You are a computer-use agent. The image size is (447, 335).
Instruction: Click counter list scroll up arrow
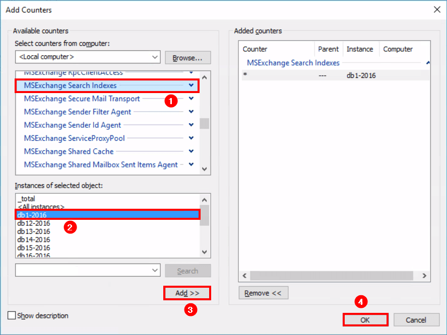pyautogui.click(x=205, y=77)
